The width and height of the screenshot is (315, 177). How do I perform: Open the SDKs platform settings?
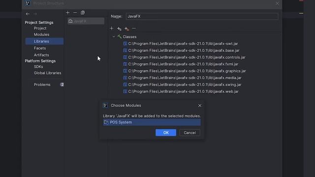click(38, 67)
